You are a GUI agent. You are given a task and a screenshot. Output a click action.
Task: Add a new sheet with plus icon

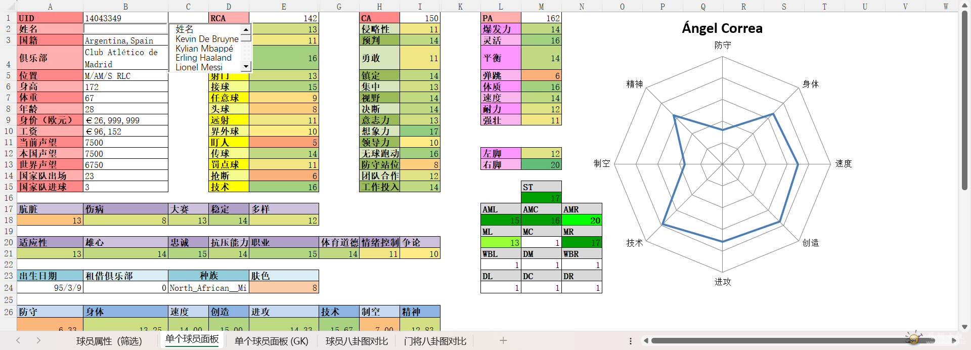click(x=503, y=340)
